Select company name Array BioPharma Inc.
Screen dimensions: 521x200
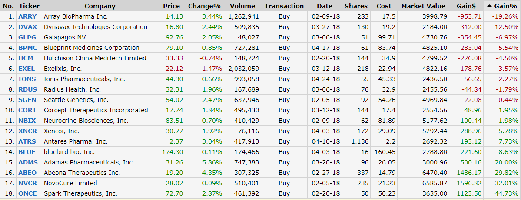(x=76, y=16)
